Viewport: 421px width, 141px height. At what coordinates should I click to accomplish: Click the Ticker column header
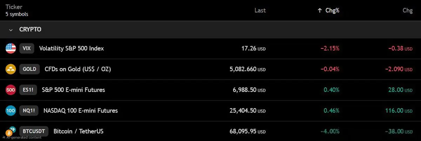12,7
